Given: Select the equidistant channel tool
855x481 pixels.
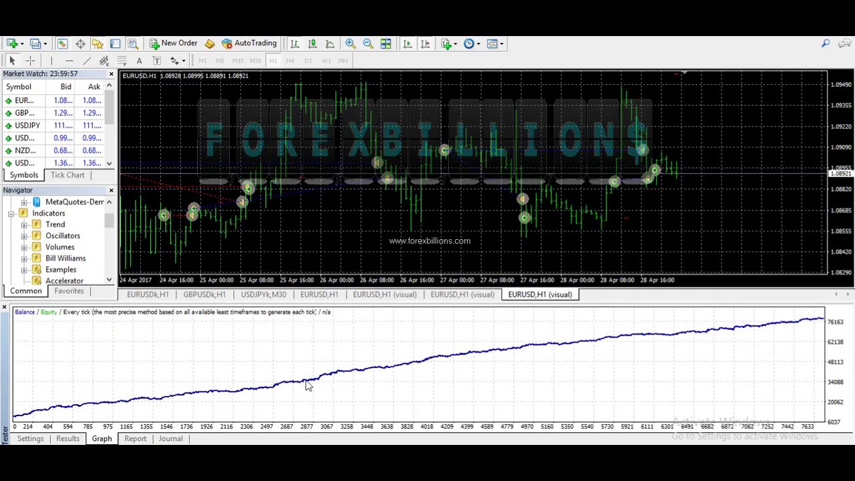Looking at the screenshot, I should click(x=104, y=61).
